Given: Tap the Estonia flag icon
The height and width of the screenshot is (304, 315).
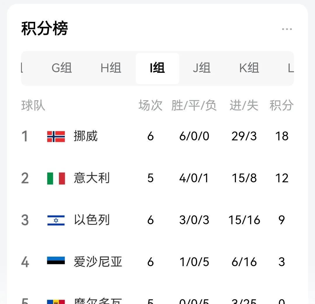Looking at the screenshot, I should click(56, 261).
